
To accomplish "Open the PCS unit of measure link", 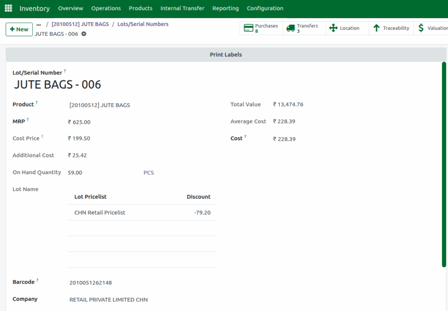I will [x=148, y=172].
